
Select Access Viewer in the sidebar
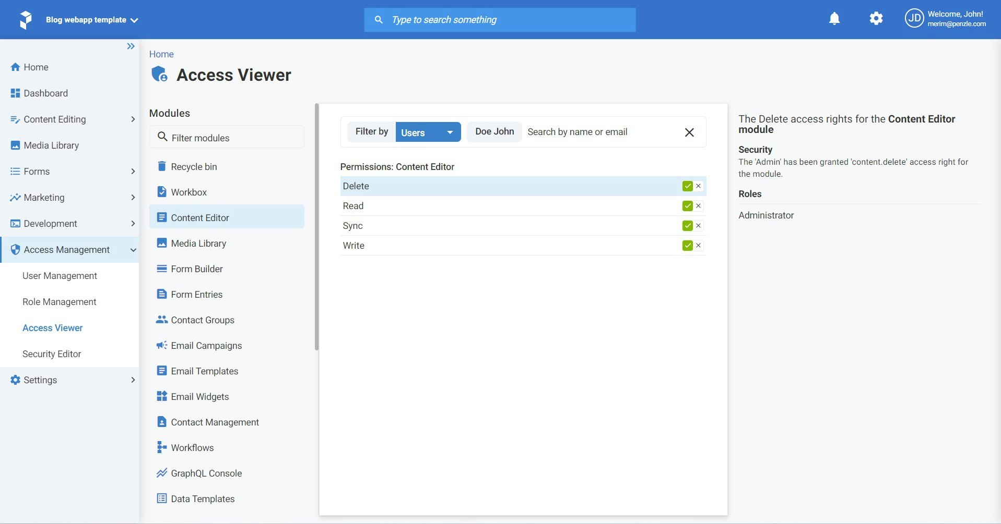52,328
